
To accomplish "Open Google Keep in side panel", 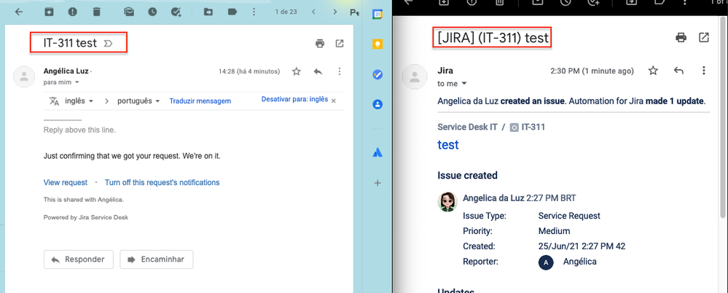I will [377, 44].
